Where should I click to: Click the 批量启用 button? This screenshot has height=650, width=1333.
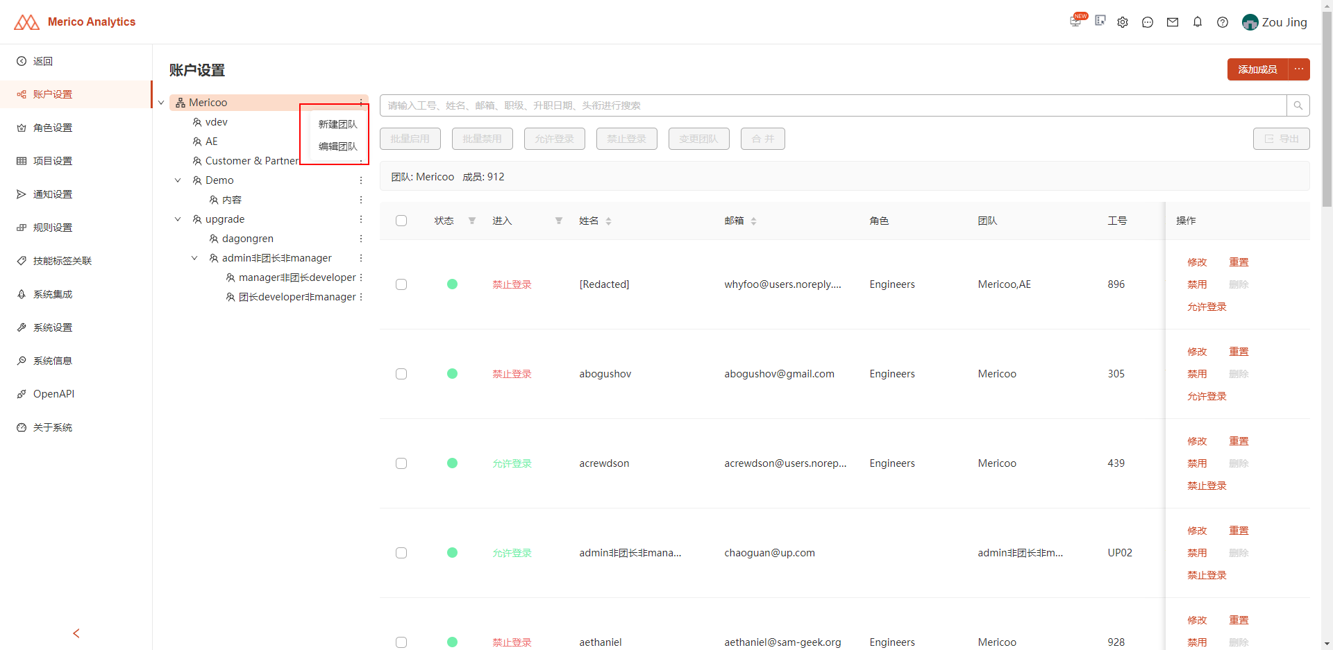410,139
